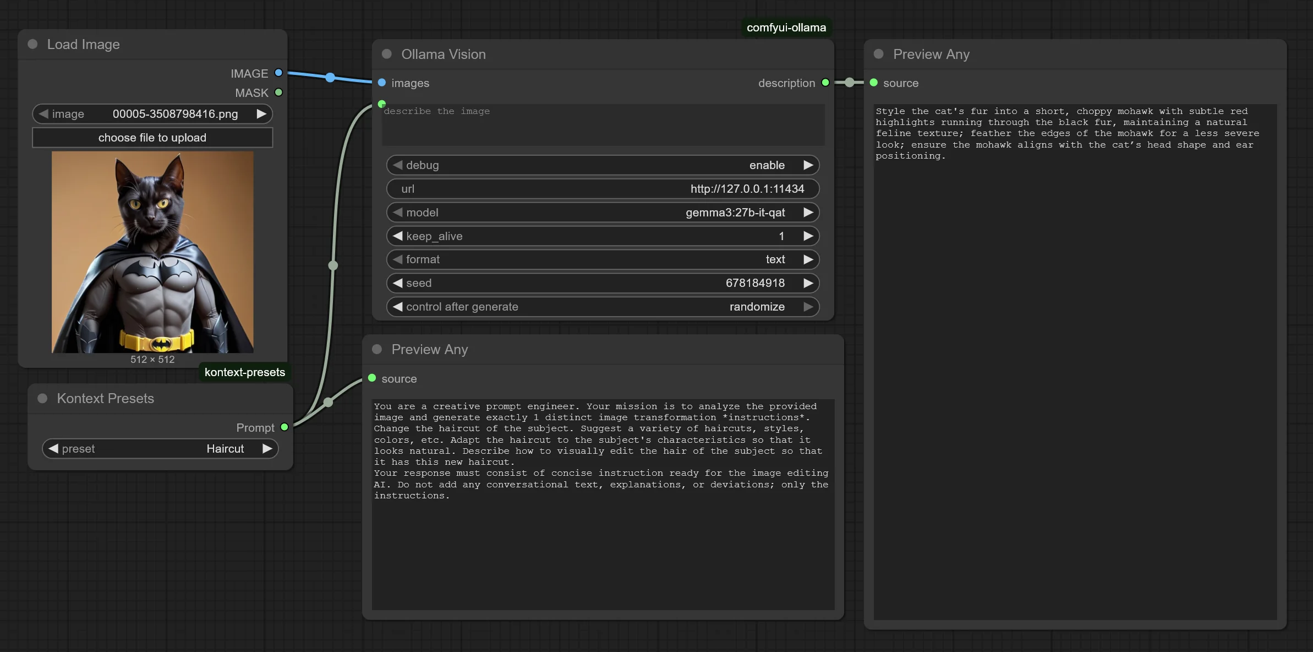The image size is (1313, 652).
Task: Click the Prompt output socket on Kontext Presets
Action: (285, 427)
